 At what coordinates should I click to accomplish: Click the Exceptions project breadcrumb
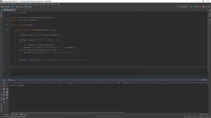coord(5,7)
